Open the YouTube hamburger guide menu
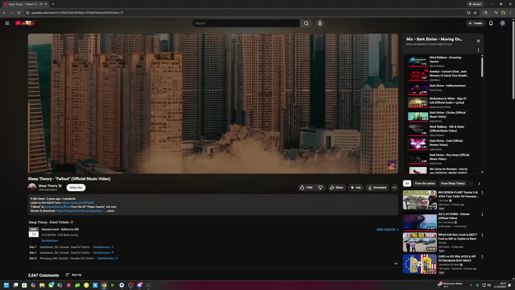Viewport: 515px width, 290px height. 7,23
